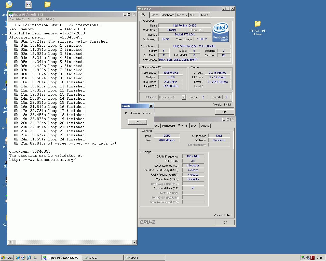The height and width of the screenshot is (261, 326).
Task: Activate Super PI taskbar button
Action: coord(62,258)
